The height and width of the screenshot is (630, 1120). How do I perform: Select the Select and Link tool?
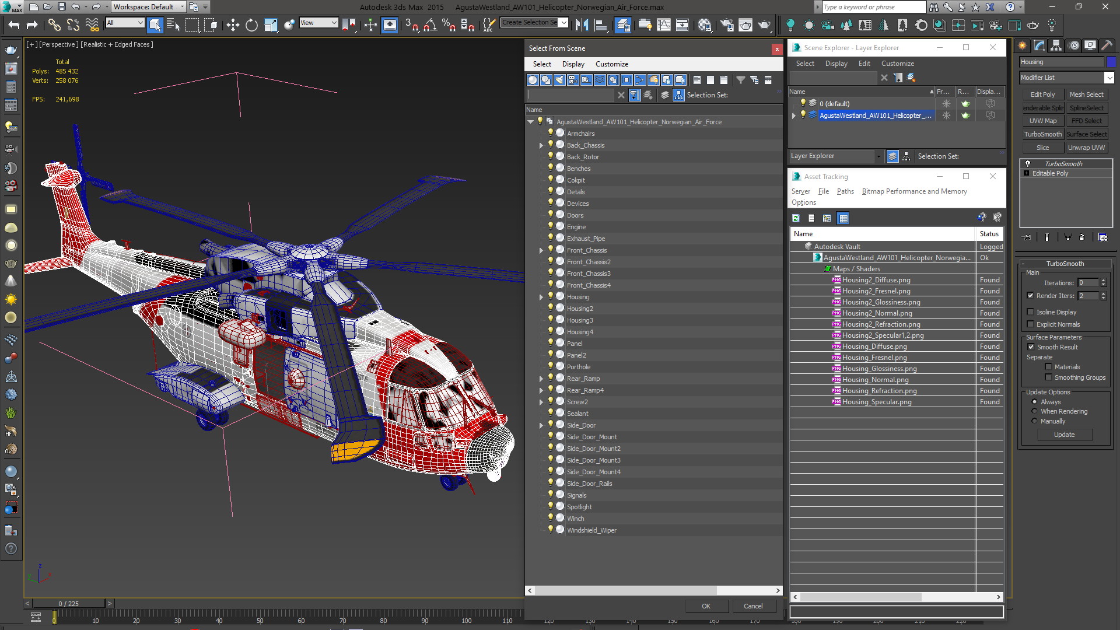click(54, 24)
